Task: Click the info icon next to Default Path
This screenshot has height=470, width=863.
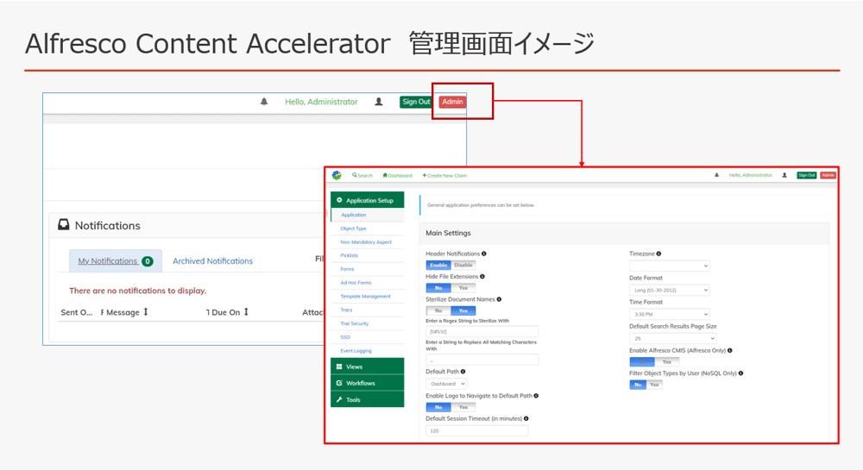Action: pos(463,372)
